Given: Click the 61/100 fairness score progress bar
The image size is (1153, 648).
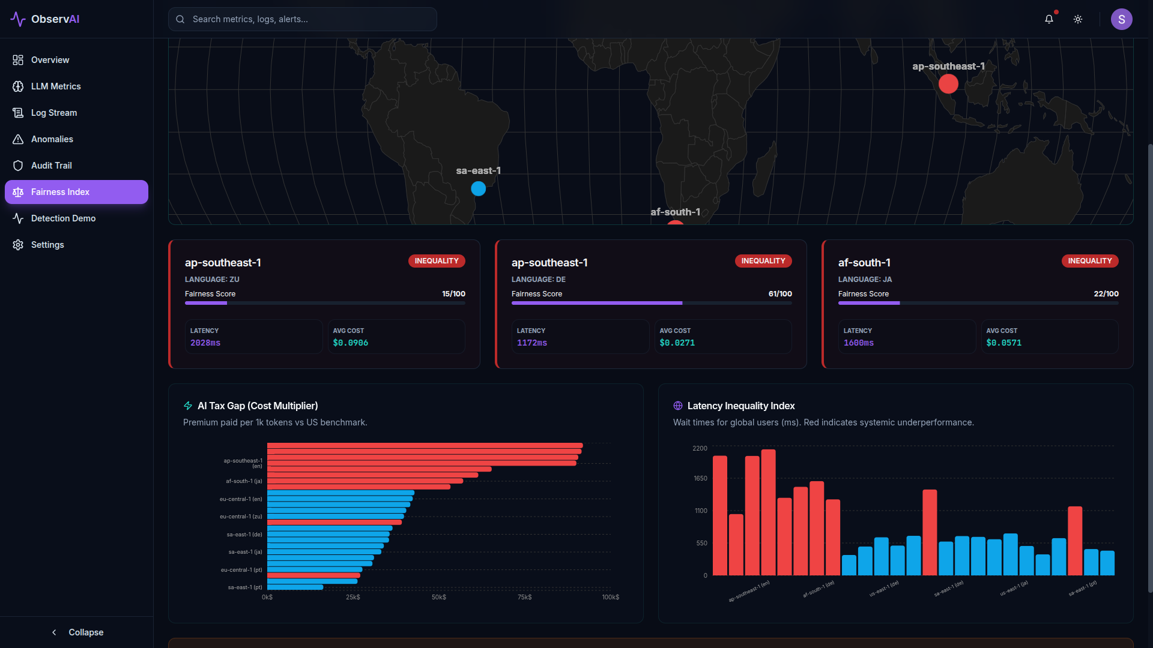Looking at the screenshot, I should [652, 303].
